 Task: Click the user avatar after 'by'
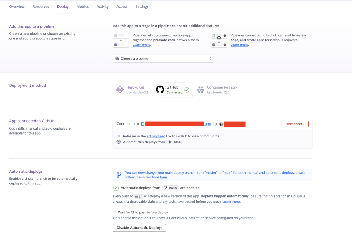tap(221, 124)
